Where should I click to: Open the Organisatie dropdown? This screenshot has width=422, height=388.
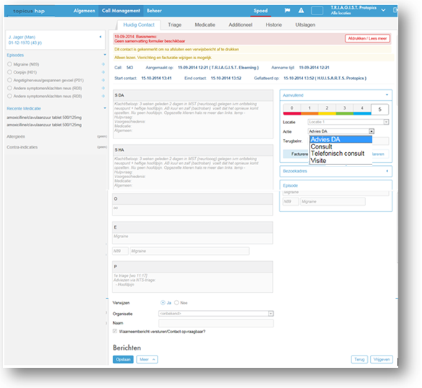pyautogui.click(x=216, y=314)
